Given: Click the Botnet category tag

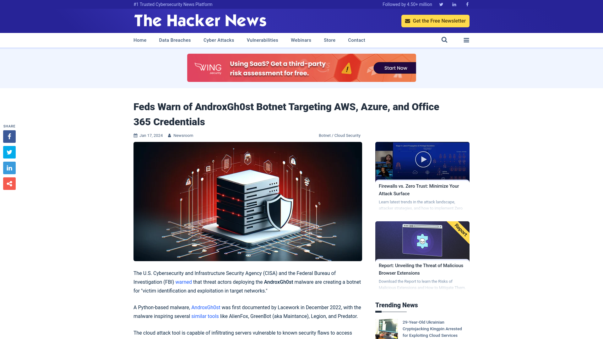Looking at the screenshot, I should (325, 135).
